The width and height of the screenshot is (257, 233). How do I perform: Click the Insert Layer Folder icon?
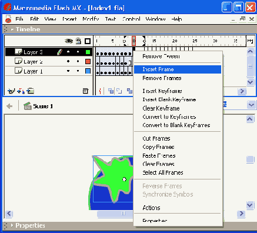[31, 91]
